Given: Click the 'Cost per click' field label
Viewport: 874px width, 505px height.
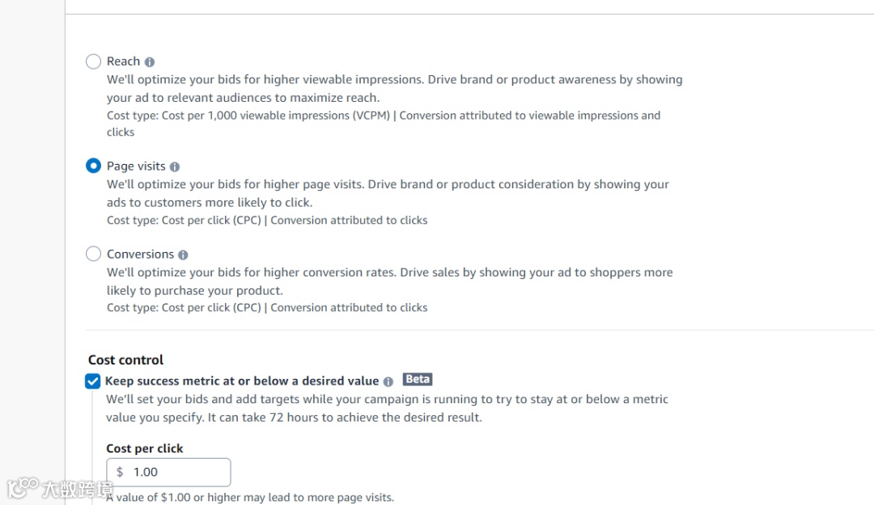Looking at the screenshot, I should [x=145, y=448].
